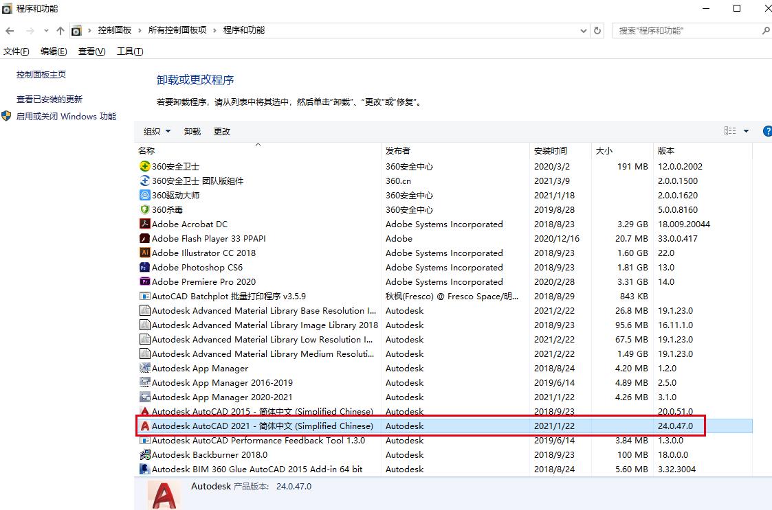This screenshot has width=772, height=510.
Task: Click version 24.0.47.0 in AutoCAD 2021 row
Action: tap(675, 426)
